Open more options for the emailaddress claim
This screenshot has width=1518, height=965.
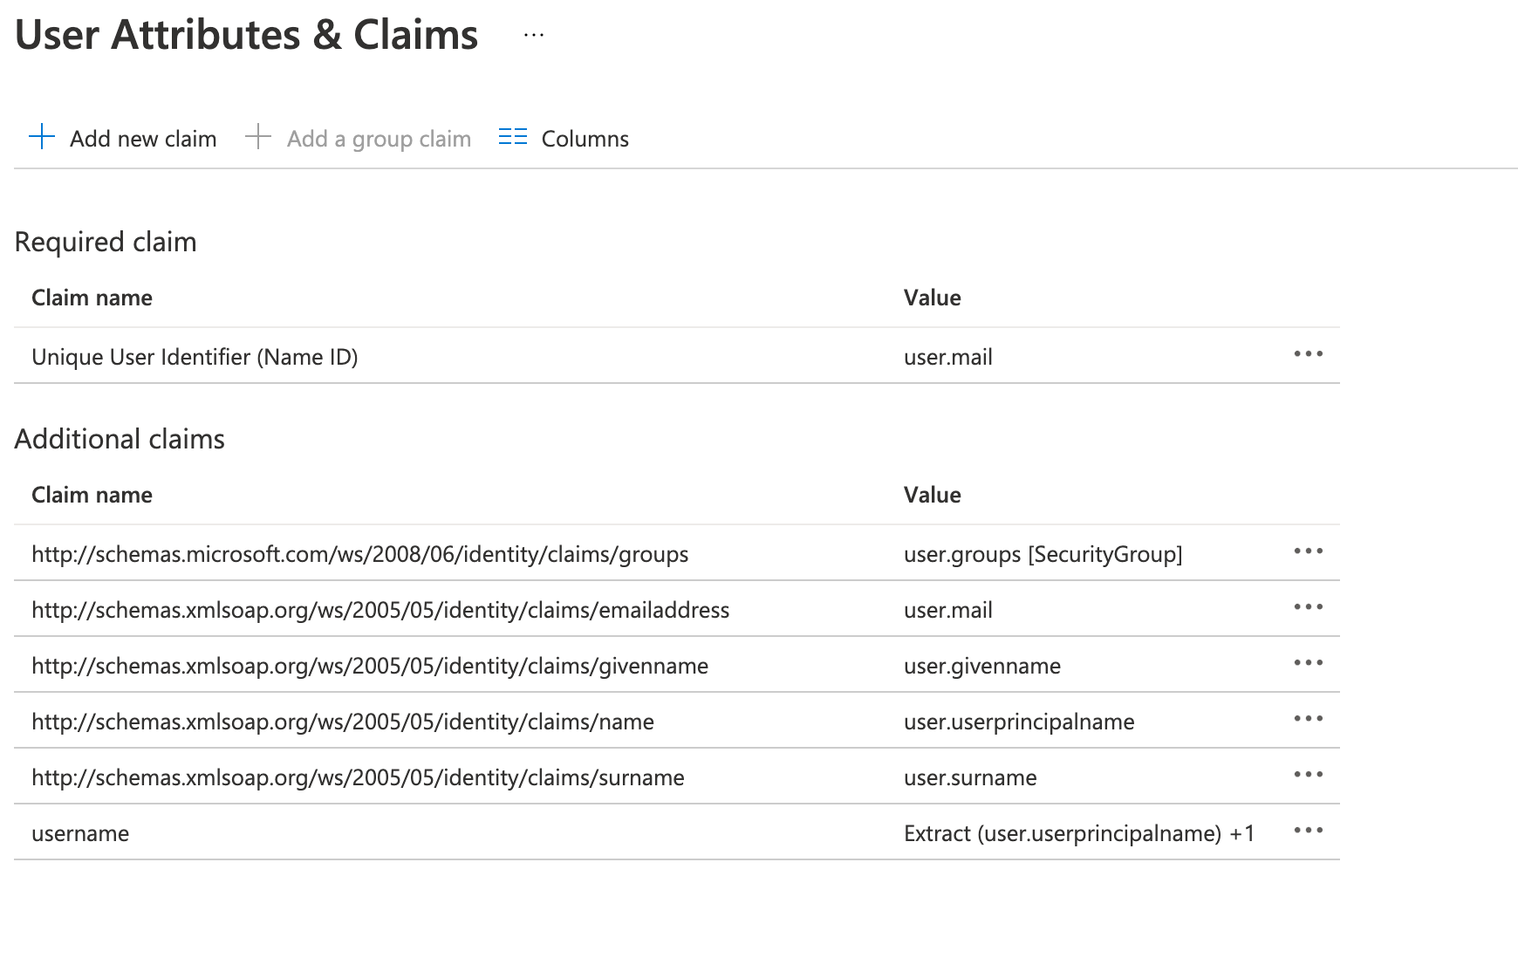coord(1308,607)
